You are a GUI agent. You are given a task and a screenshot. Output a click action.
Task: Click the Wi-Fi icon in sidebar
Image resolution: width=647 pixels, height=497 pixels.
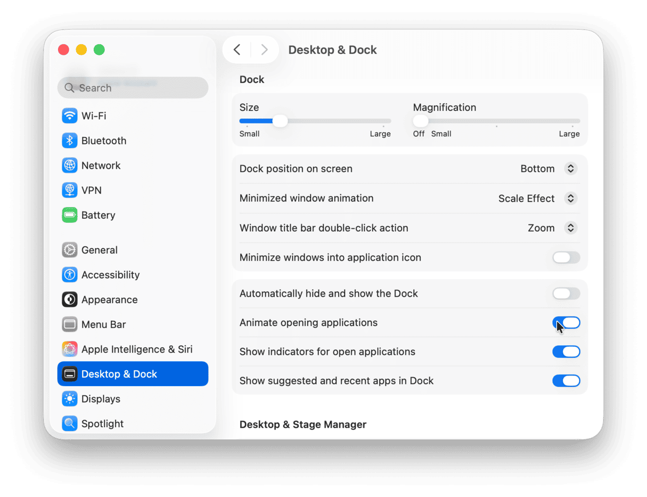69,116
